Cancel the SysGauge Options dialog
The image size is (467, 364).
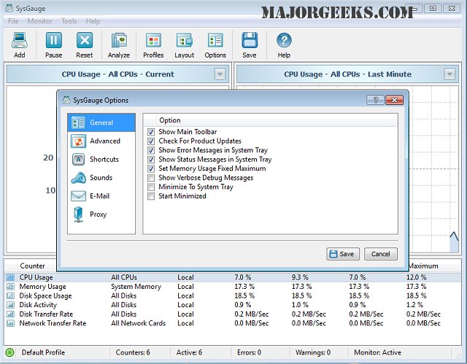click(381, 254)
